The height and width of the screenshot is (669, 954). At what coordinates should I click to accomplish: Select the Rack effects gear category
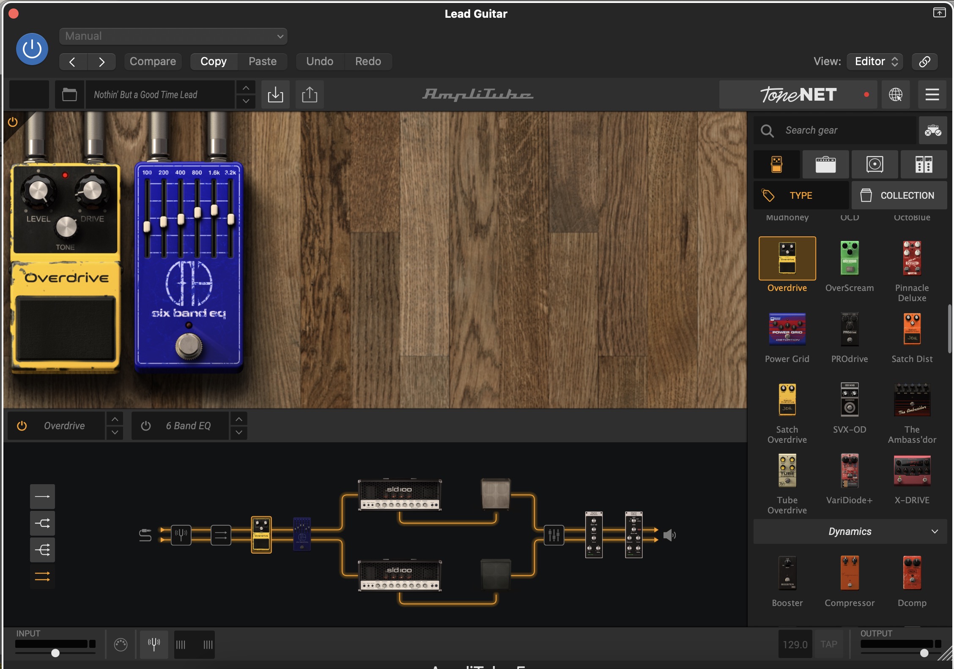[x=924, y=165]
